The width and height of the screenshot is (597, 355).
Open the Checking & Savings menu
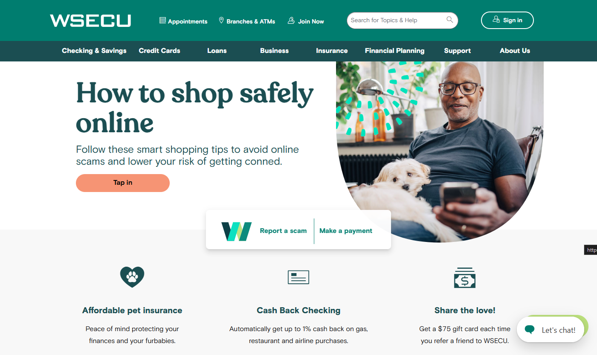94,51
